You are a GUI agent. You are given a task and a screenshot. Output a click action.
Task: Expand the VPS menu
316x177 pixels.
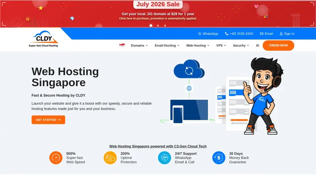[221, 46]
